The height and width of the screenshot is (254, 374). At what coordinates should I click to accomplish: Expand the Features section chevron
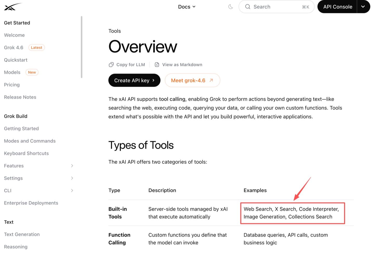click(x=72, y=166)
